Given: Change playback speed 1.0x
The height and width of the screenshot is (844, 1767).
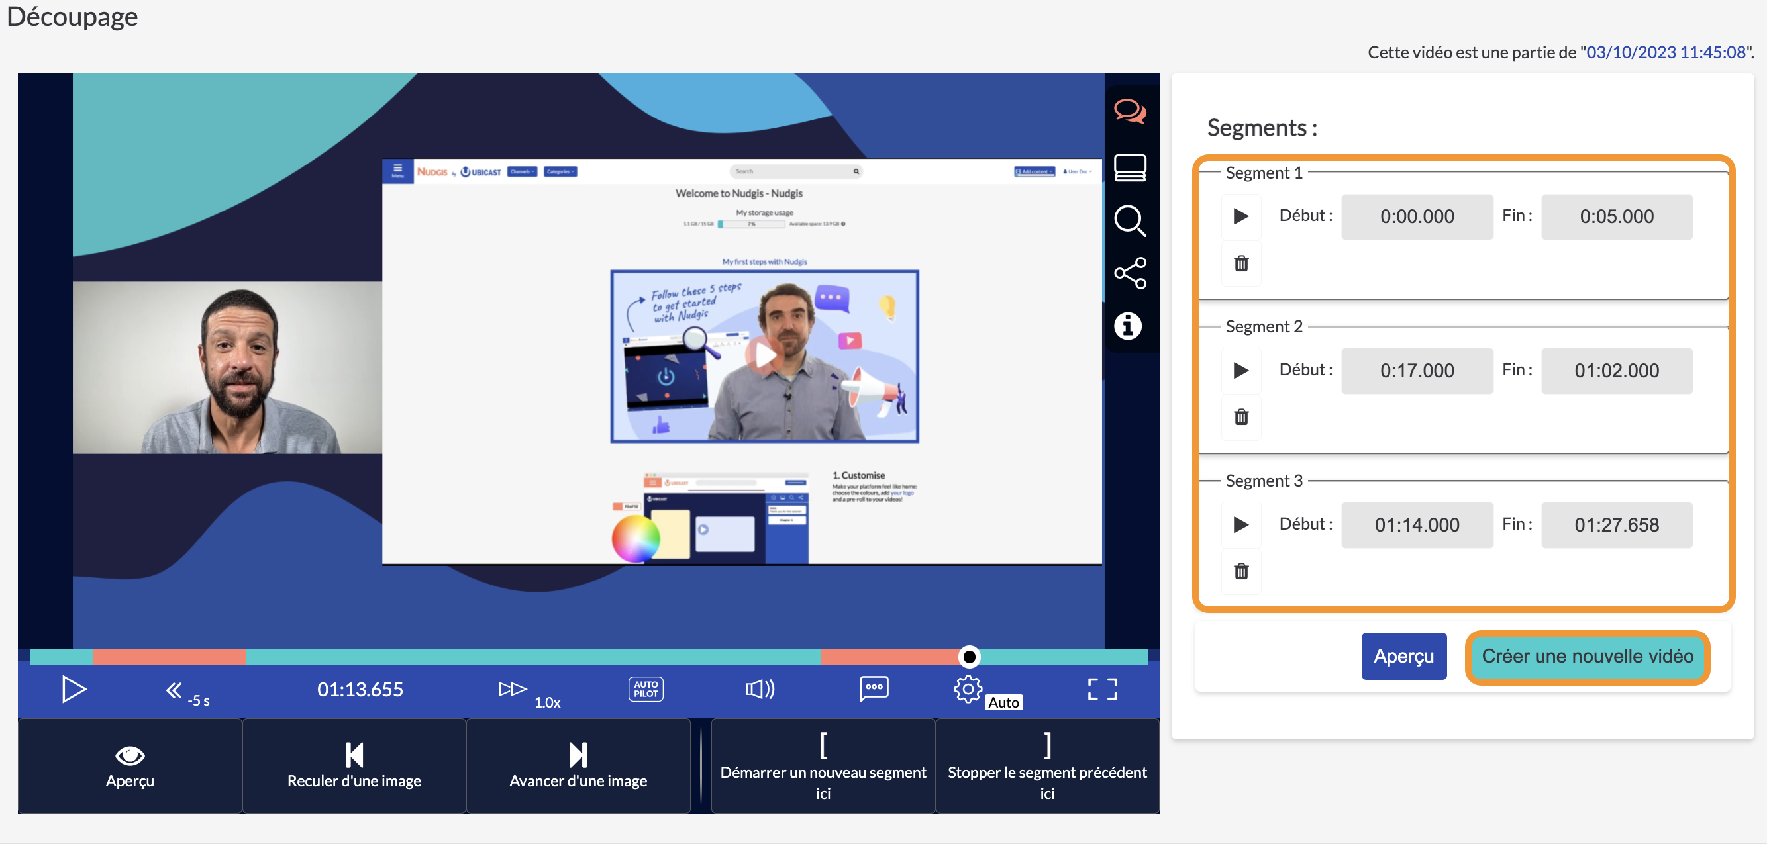Looking at the screenshot, I should pyautogui.click(x=530, y=692).
